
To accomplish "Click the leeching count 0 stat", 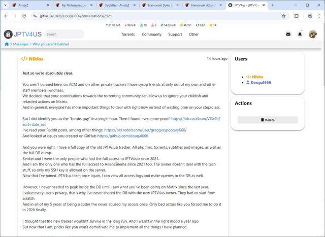I will (153, 25).
